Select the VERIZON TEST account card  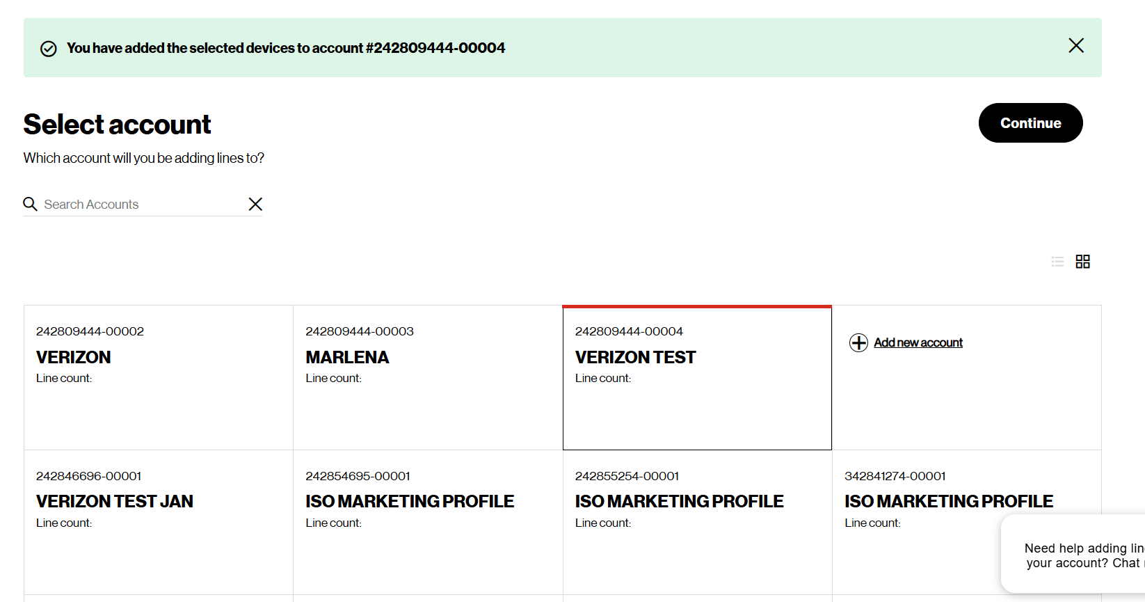(697, 378)
